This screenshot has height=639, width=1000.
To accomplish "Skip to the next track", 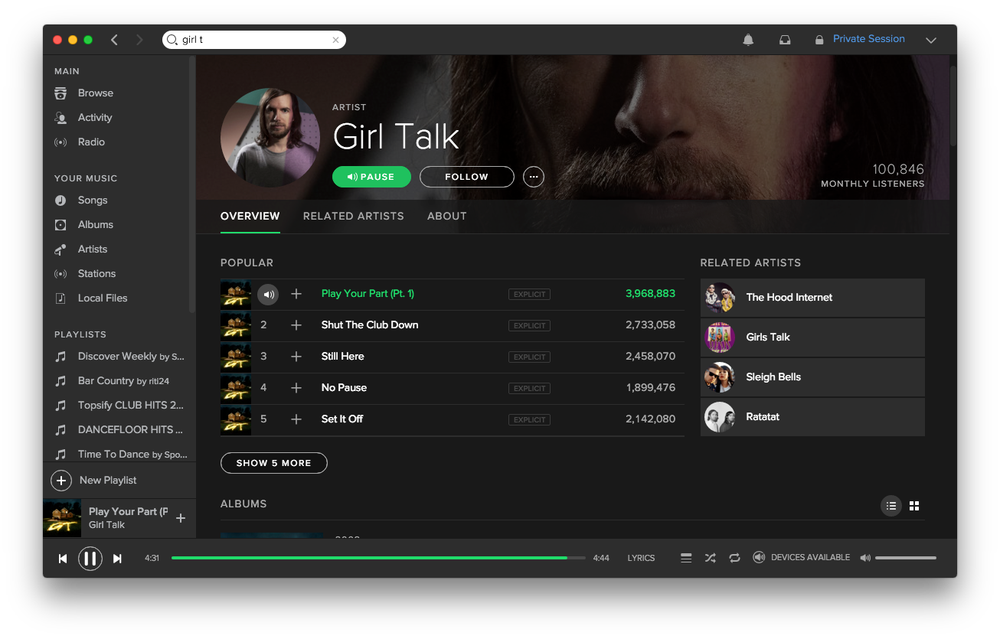I will (x=117, y=559).
